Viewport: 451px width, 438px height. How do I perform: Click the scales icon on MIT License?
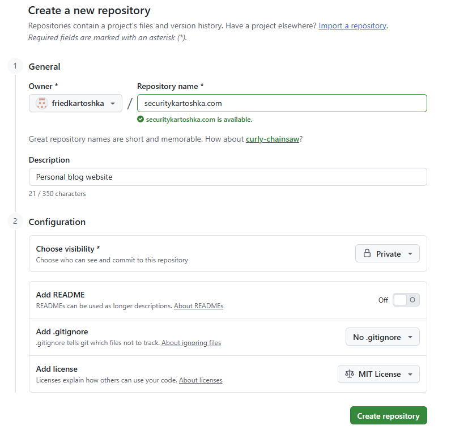[350, 374]
